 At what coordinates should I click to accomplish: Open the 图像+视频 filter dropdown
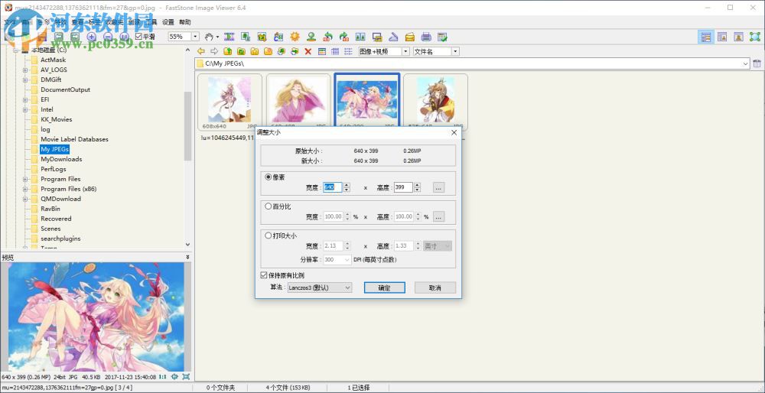pos(405,51)
